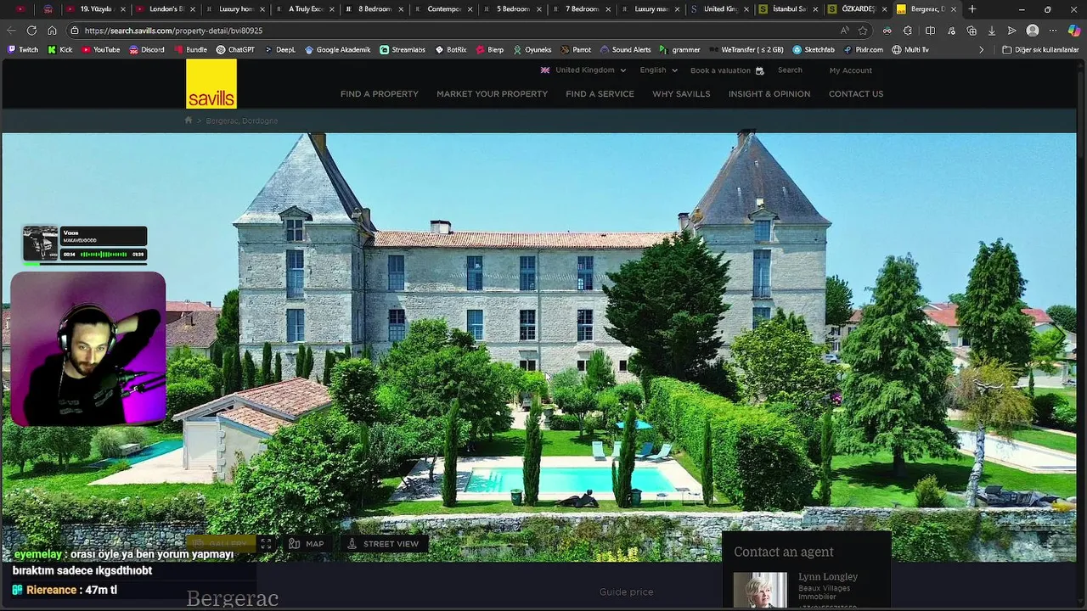The image size is (1087, 611).
Task: Open Find a Property menu
Action: 380,94
